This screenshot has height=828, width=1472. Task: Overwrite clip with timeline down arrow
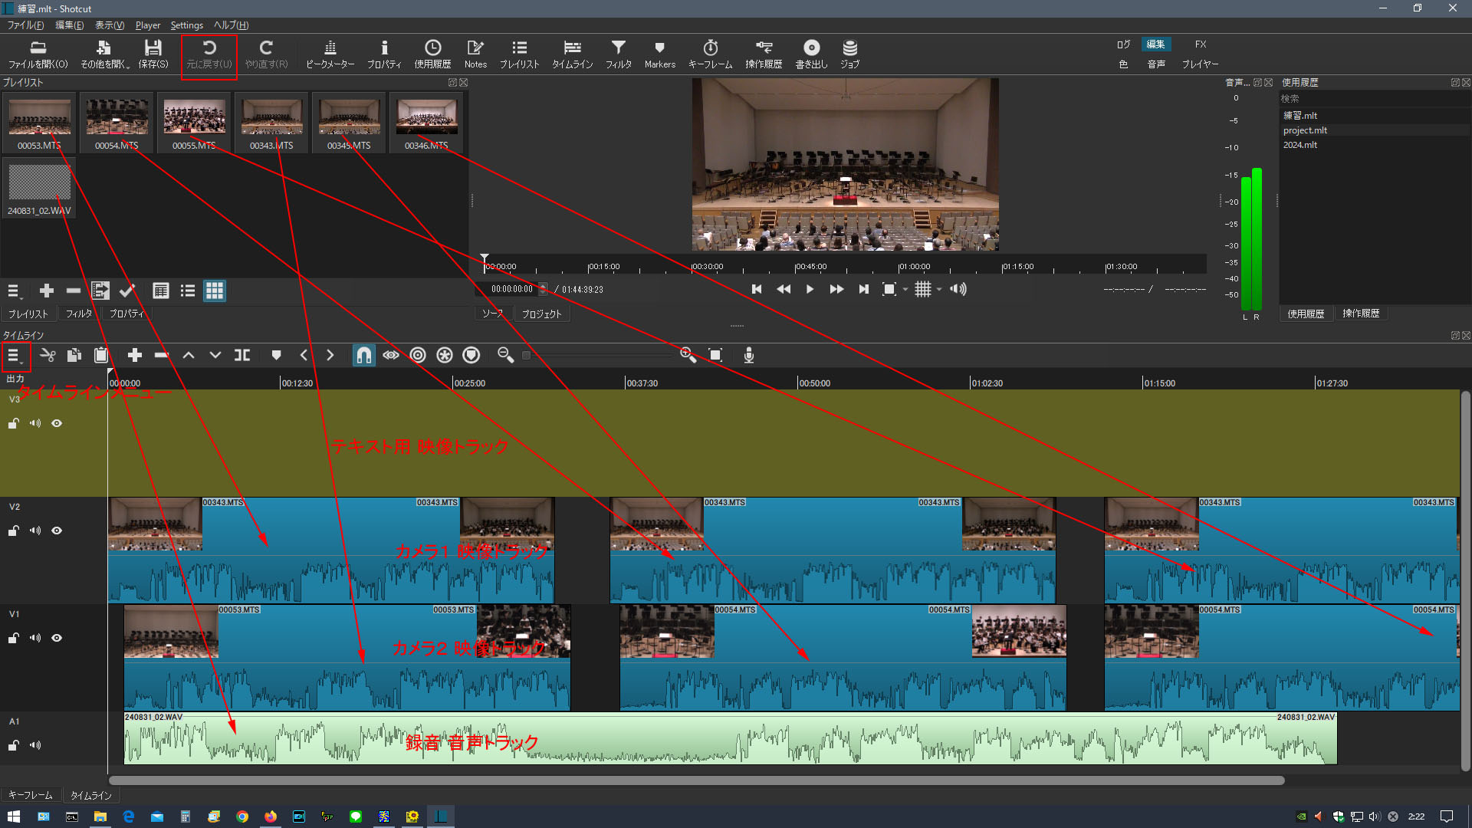pos(215,355)
